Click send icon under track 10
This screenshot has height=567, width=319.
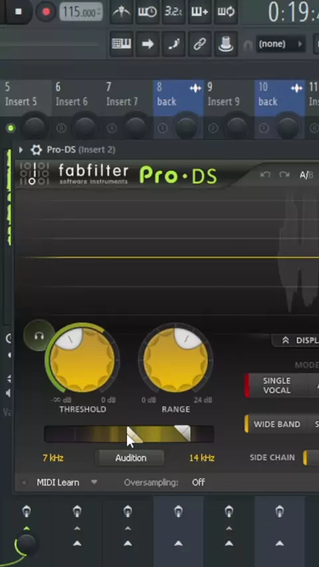tap(280, 512)
